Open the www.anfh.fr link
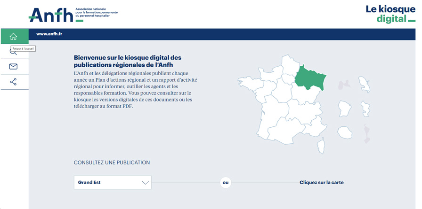 (x=49, y=34)
